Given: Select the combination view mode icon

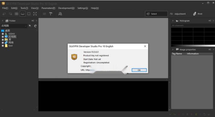Looking at the screenshot, I should pyautogui.click(x=23, y=14).
